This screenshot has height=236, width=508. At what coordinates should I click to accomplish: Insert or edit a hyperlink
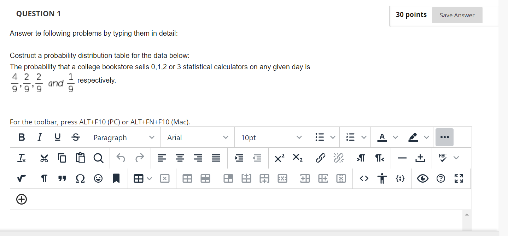click(320, 159)
